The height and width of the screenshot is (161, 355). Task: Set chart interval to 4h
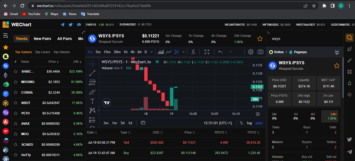tap(133, 52)
